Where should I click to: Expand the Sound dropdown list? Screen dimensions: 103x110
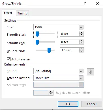81,71
